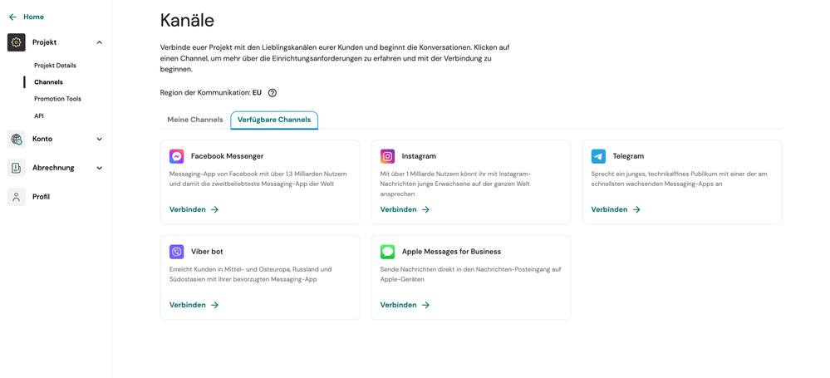The height and width of the screenshot is (378, 830).
Task: Click the Profil person icon
Action: tap(17, 197)
